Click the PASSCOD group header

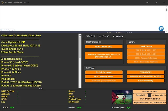(x=125, y=68)
